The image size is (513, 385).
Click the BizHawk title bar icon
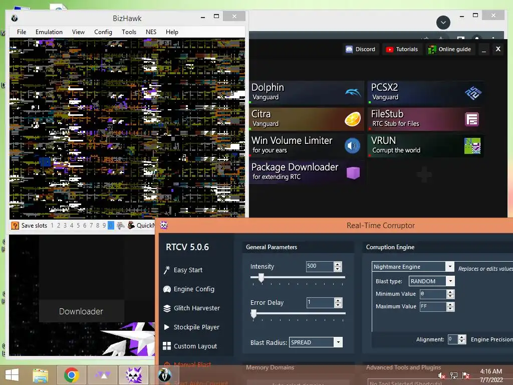tap(15, 19)
